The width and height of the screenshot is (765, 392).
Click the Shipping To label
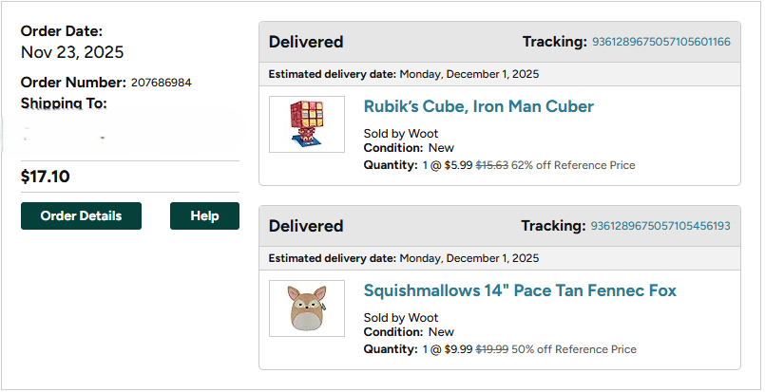(x=64, y=103)
